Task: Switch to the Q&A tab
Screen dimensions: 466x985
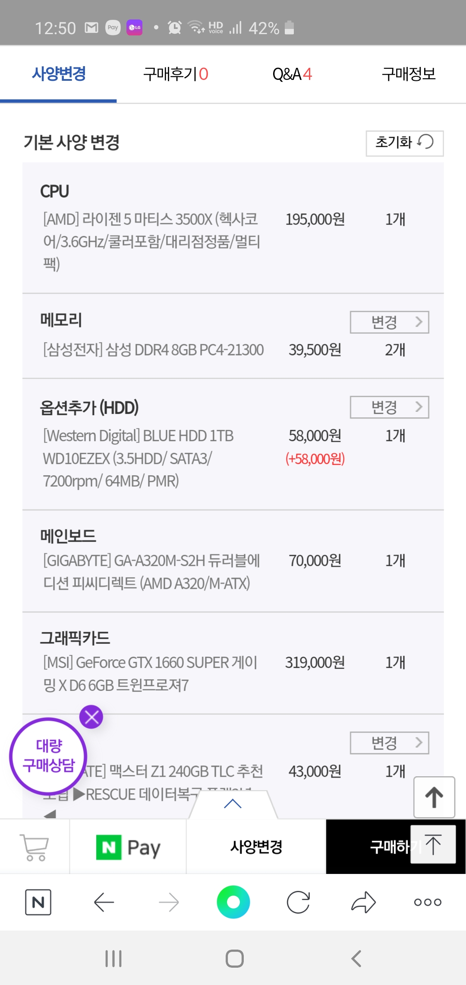Action: [292, 74]
